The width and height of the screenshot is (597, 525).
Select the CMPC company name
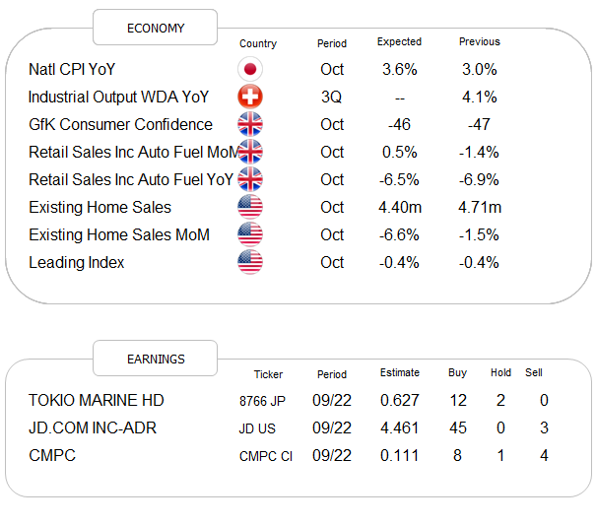click(52, 456)
